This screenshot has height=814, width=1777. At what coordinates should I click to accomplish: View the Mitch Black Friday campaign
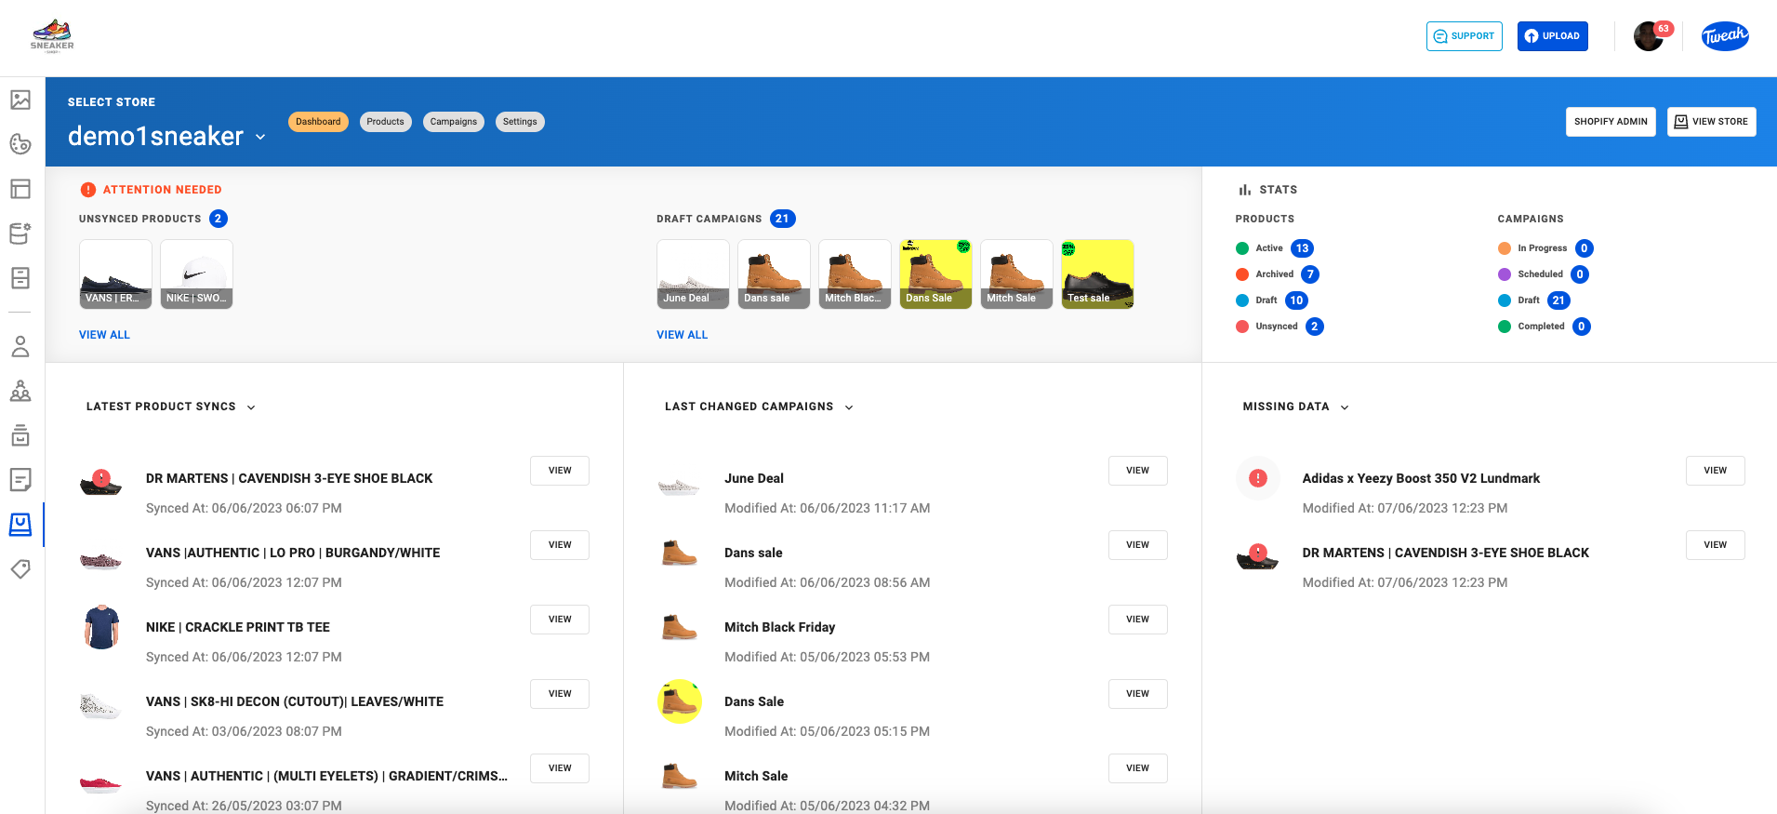[x=1137, y=620]
